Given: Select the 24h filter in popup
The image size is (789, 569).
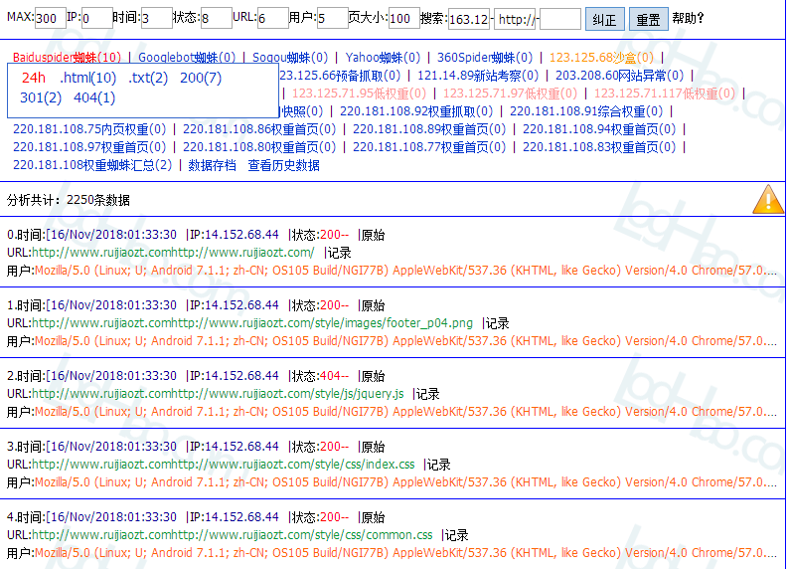Looking at the screenshot, I should (34, 78).
